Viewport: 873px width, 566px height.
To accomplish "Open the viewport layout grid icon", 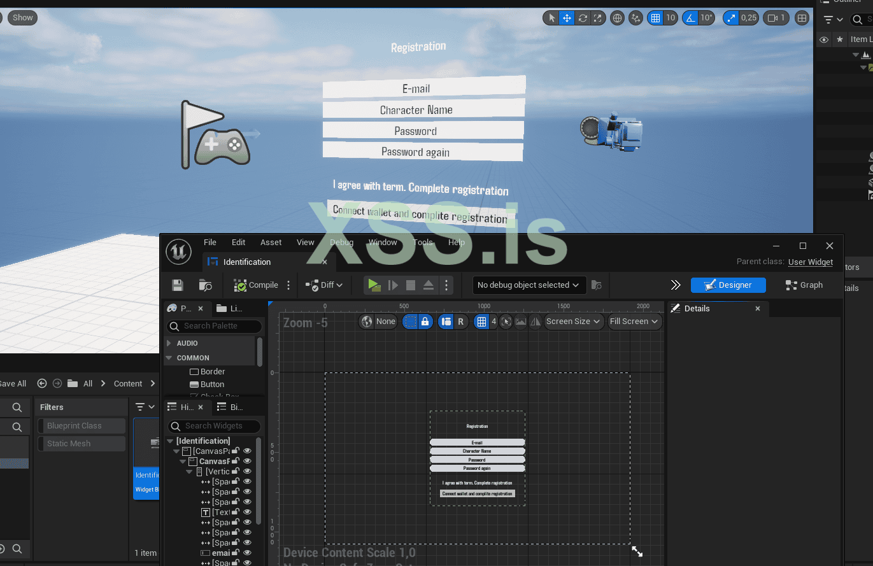I will tap(802, 18).
